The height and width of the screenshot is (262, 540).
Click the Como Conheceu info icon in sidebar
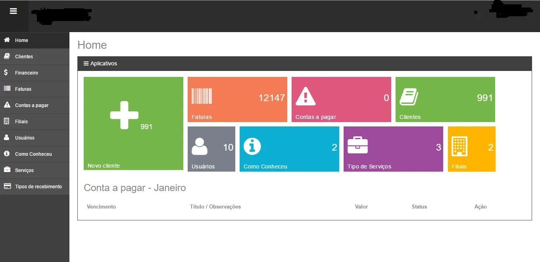(7, 154)
